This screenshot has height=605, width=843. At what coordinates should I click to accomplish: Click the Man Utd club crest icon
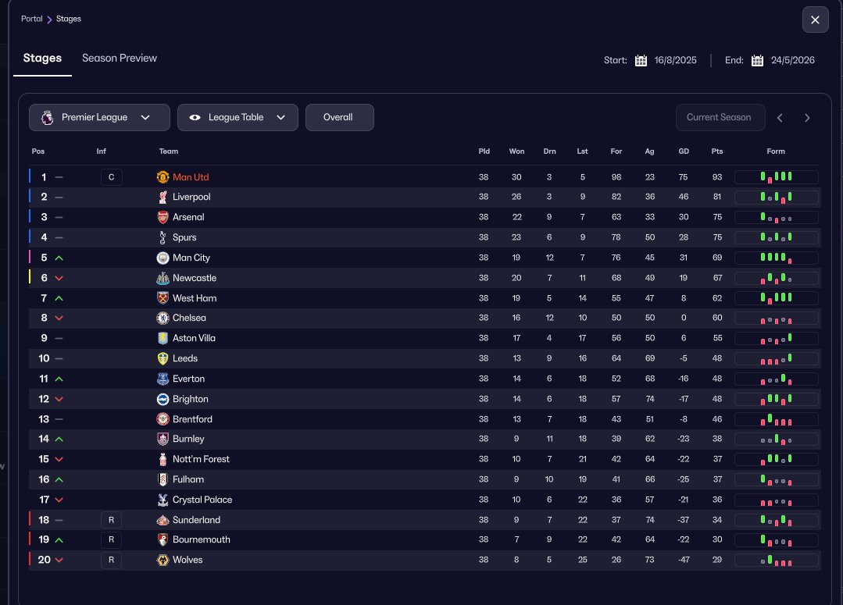point(163,177)
